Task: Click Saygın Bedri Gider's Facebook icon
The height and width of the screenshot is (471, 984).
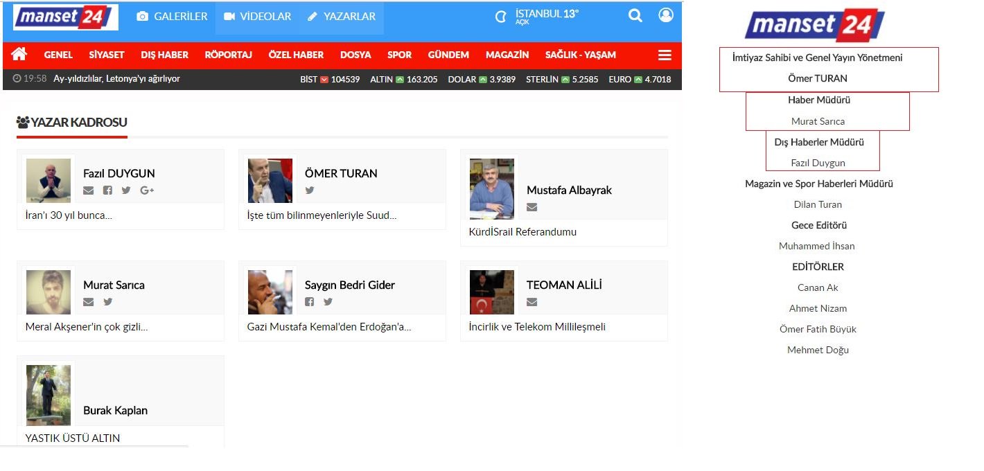Action: pyautogui.click(x=310, y=302)
